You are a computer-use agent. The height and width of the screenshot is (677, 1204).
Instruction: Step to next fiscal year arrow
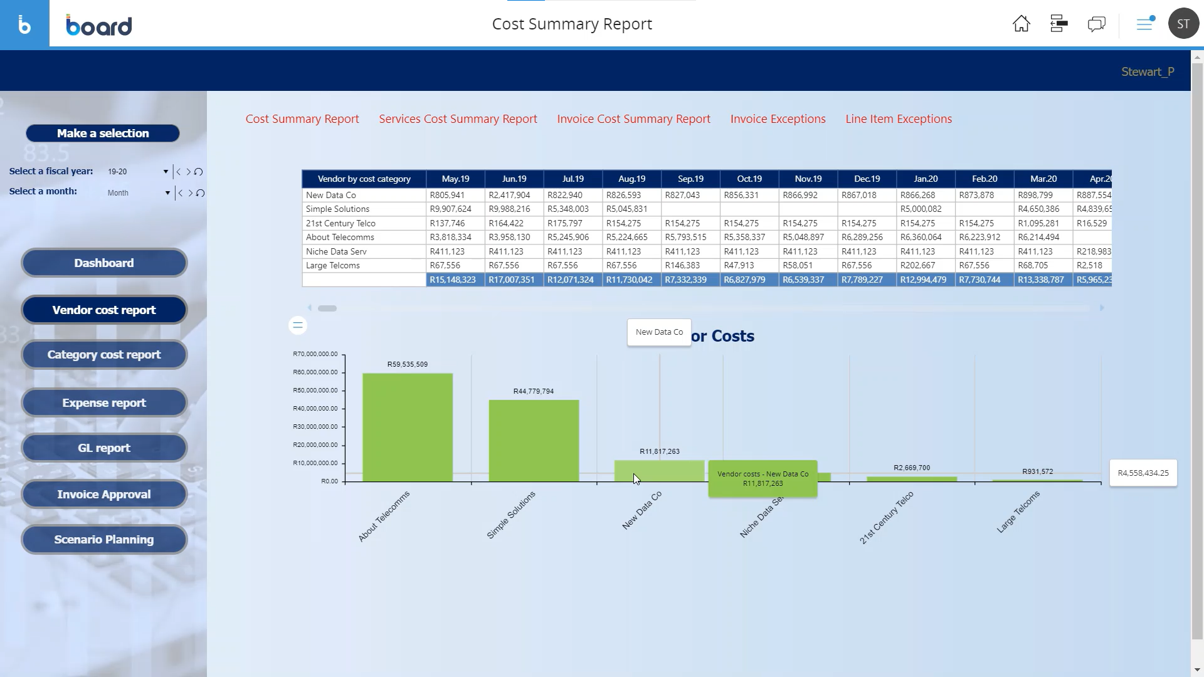188,172
